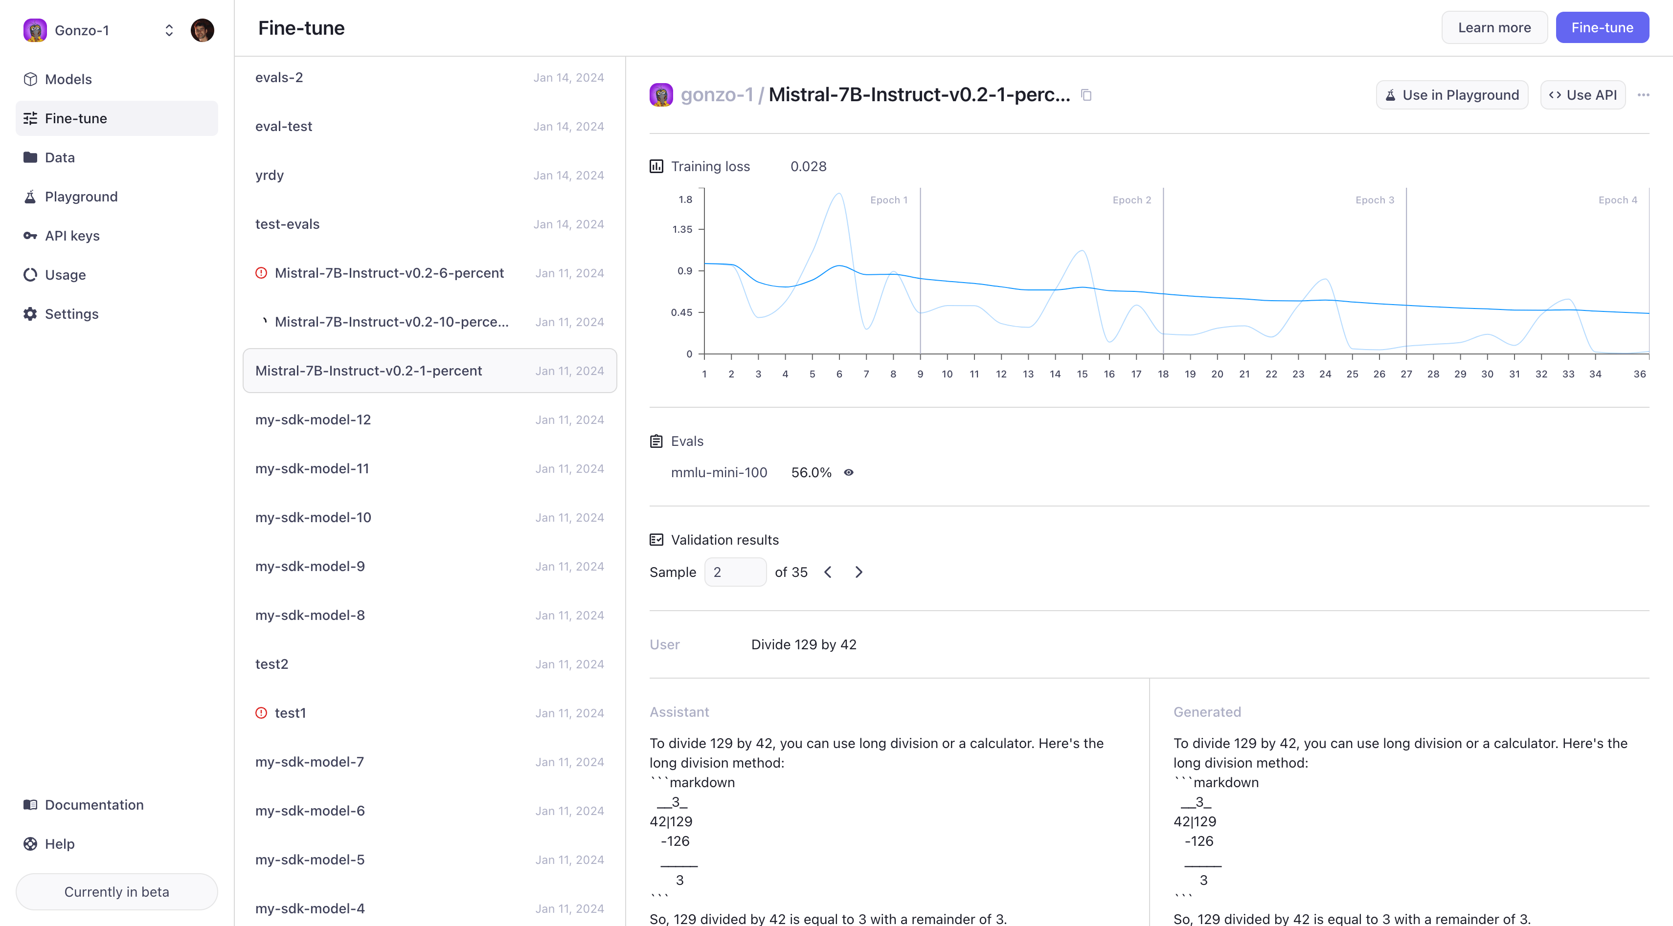Open Data via the folder icon
Screen dimensions: 1673x926
30,157
